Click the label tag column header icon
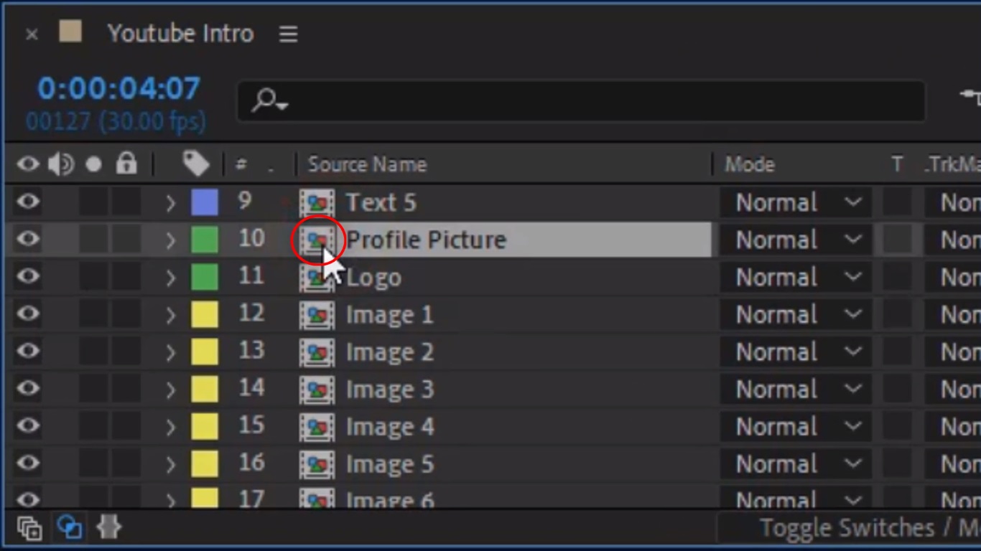This screenshot has width=981, height=551. coord(195,164)
